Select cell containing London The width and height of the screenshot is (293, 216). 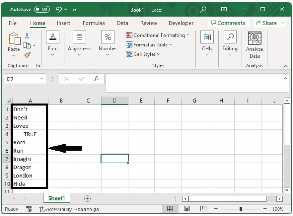(30, 176)
